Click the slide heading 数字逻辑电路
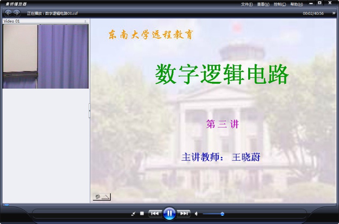Screen dimensions: 339x224 (222, 74)
